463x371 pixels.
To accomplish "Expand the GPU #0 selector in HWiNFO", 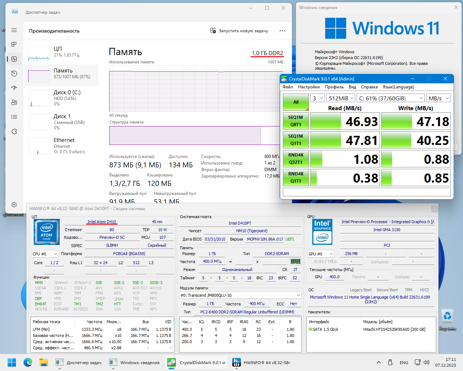I will click(x=321, y=254).
